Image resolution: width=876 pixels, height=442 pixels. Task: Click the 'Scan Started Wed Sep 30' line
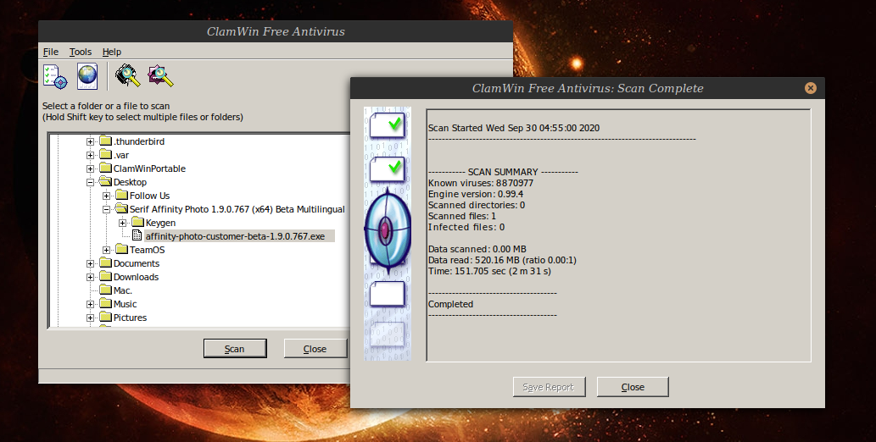coord(513,128)
